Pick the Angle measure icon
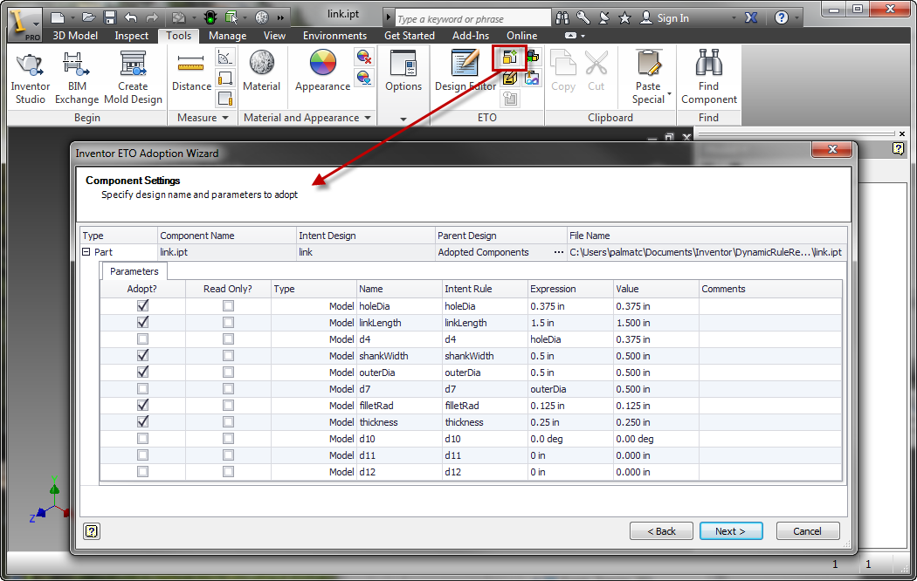 (x=225, y=58)
